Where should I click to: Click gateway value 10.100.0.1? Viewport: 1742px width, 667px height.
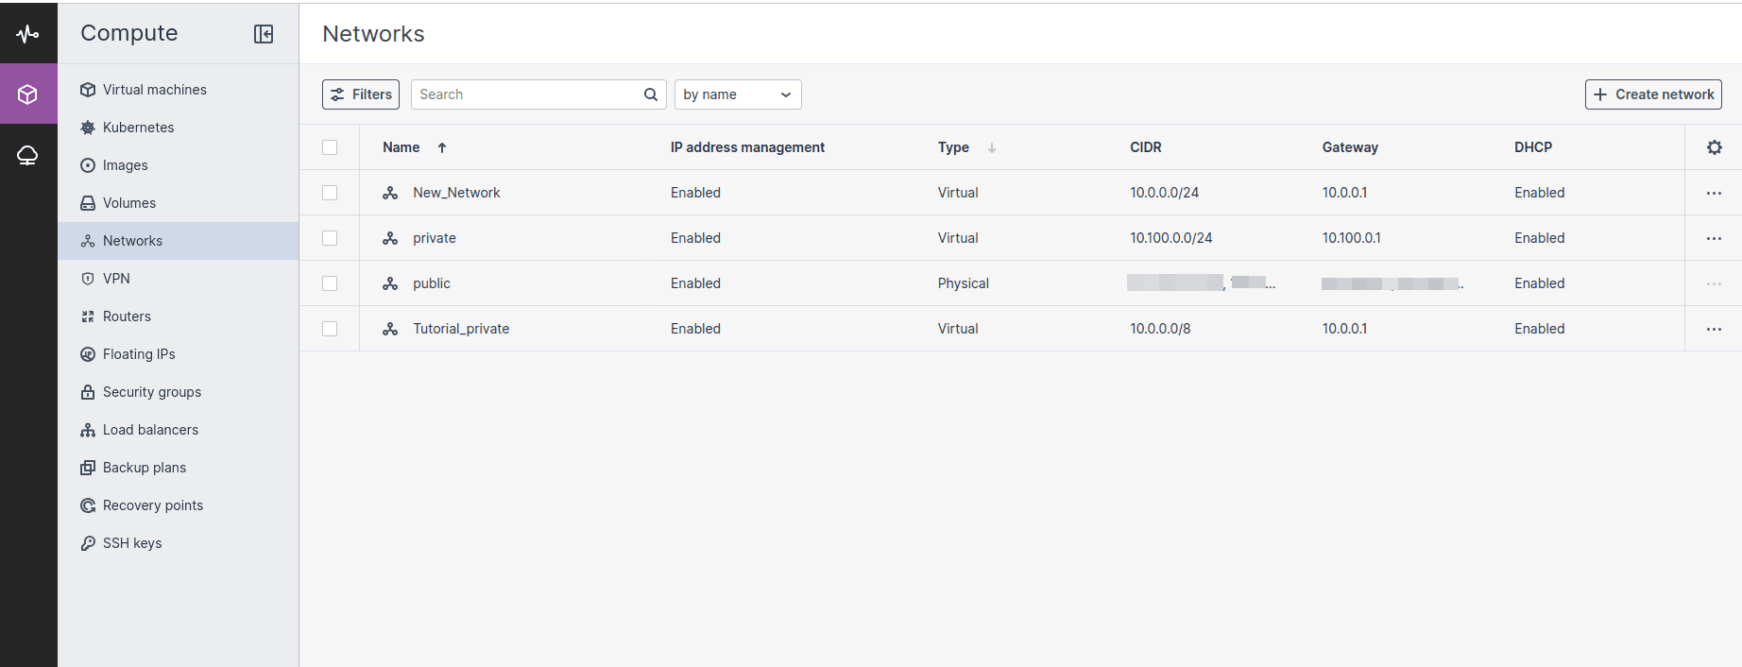click(x=1352, y=238)
